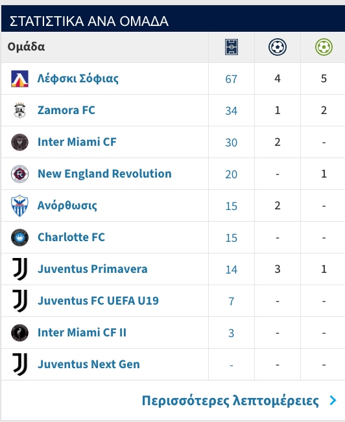Viewport: 345px width, 422px height.
Task: Click the Juventus Primavera logo
Action: click(x=20, y=269)
